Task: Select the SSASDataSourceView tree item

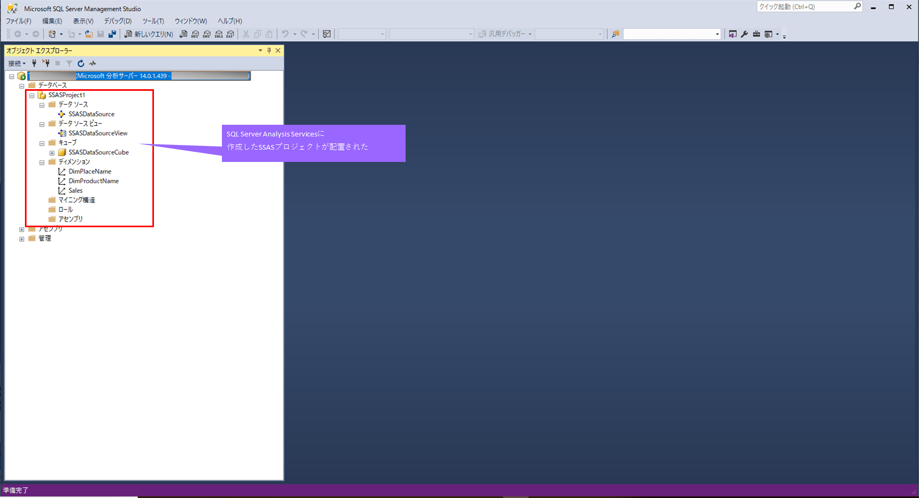Action: pos(98,133)
